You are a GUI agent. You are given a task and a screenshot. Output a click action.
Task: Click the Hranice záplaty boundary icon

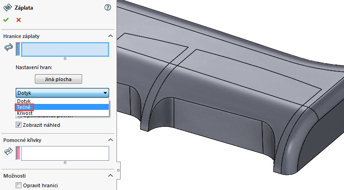pos(9,47)
